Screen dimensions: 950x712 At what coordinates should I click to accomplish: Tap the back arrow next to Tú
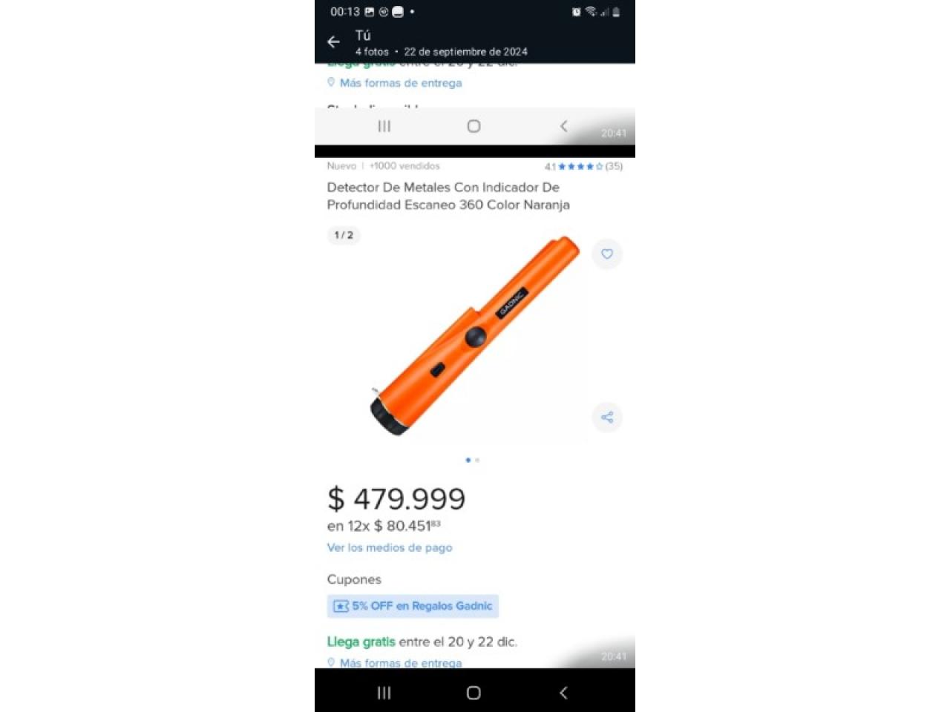pyautogui.click(x=333, y=42)
